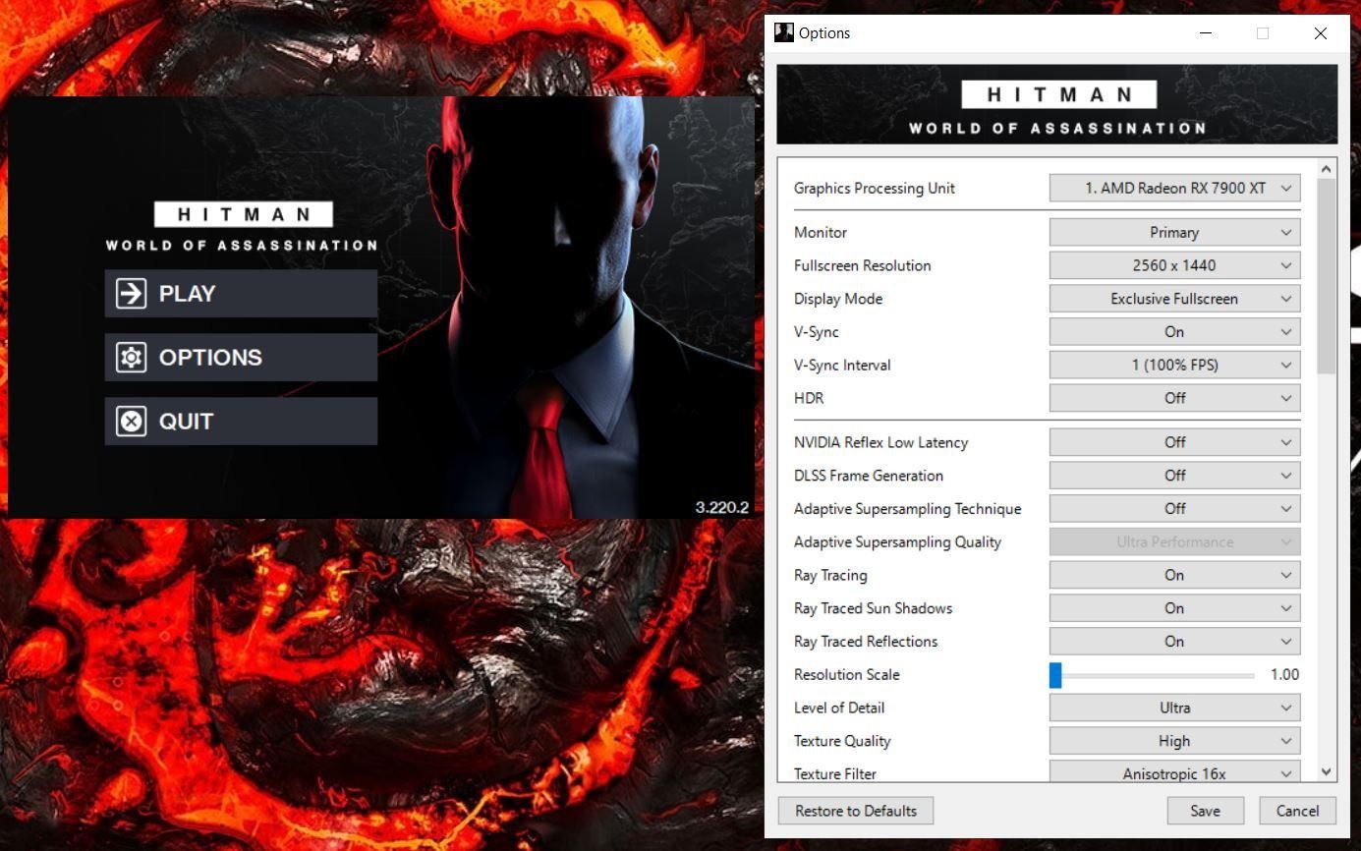Image resolution: width=1361 pixels, height=851 pixels.
Task: Minimize the Options window
Action: tap(1206, 32)
